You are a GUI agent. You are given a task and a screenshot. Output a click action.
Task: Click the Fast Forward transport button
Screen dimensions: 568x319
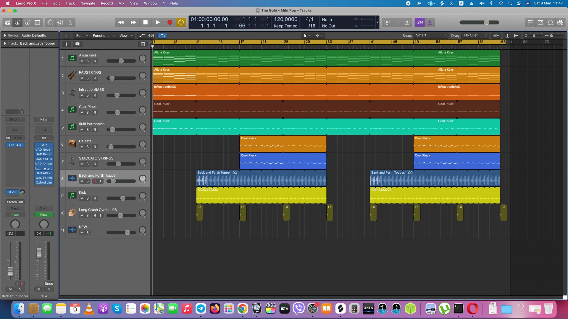(x=133, y=22)
